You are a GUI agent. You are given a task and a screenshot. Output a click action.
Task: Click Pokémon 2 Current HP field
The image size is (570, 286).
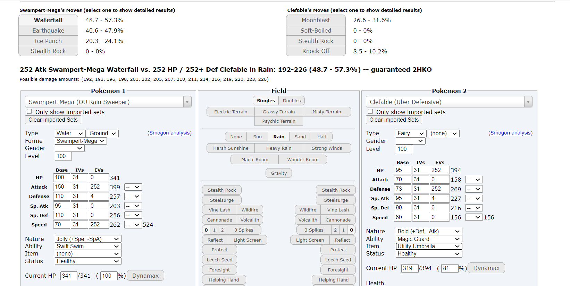pyautogui.click(x=410, y=268)
